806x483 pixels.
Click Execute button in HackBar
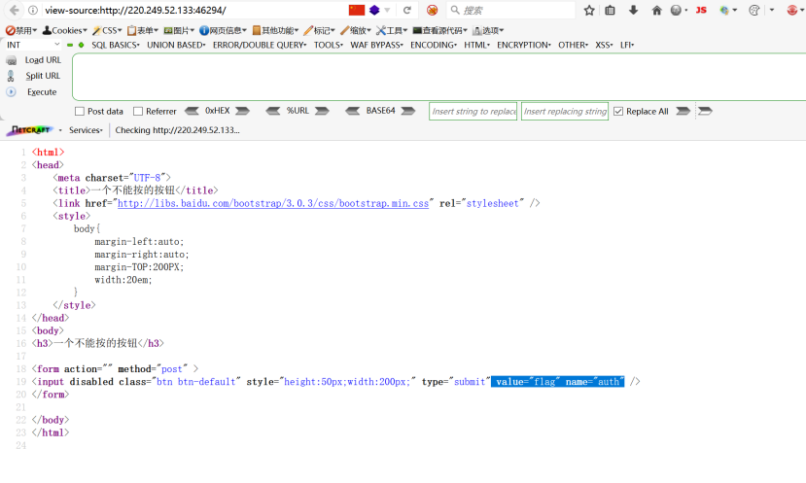pyautogui.click(x=32, y=92)
